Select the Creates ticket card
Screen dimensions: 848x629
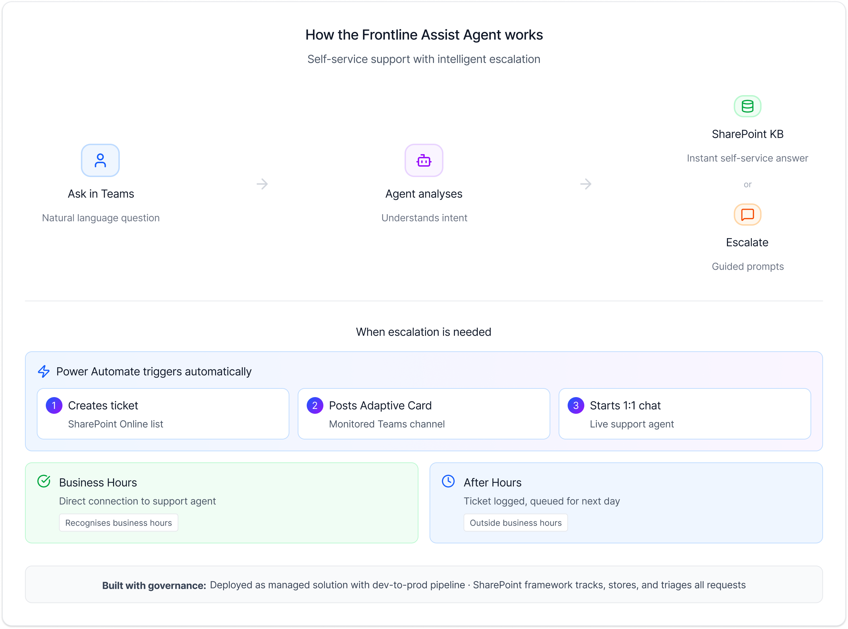click(163, 414)
